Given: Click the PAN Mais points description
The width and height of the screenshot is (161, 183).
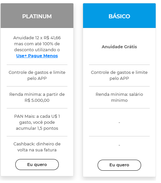Looking at the screenshot, I should click(37, 122).
